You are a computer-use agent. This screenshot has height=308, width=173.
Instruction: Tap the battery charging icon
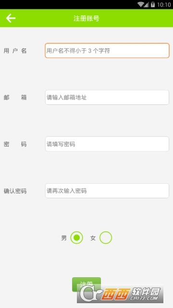coord(153,4)
